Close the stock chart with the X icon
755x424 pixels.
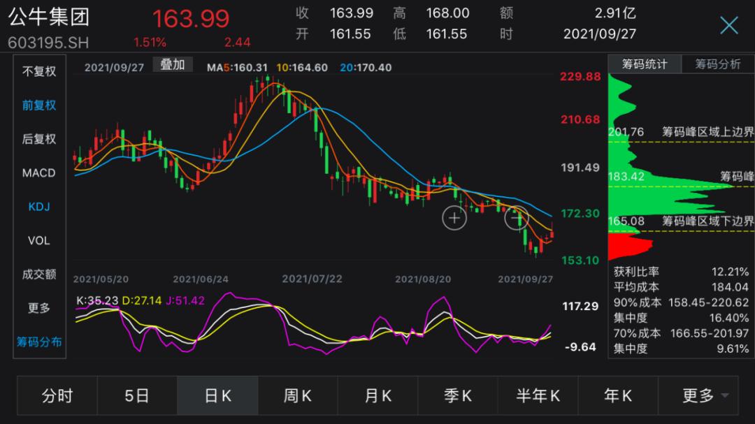coord(729,25)
